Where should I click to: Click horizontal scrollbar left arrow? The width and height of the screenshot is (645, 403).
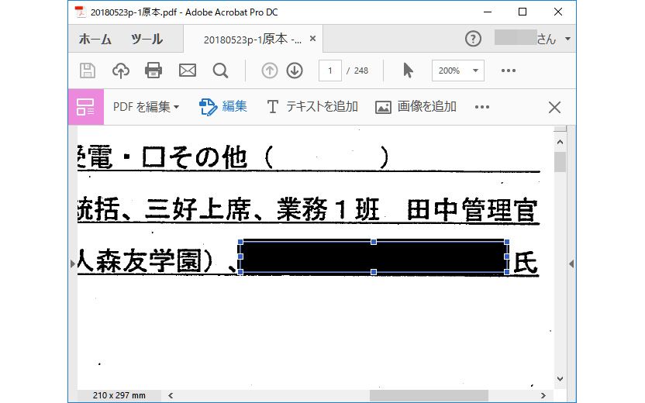pos(171,395)
